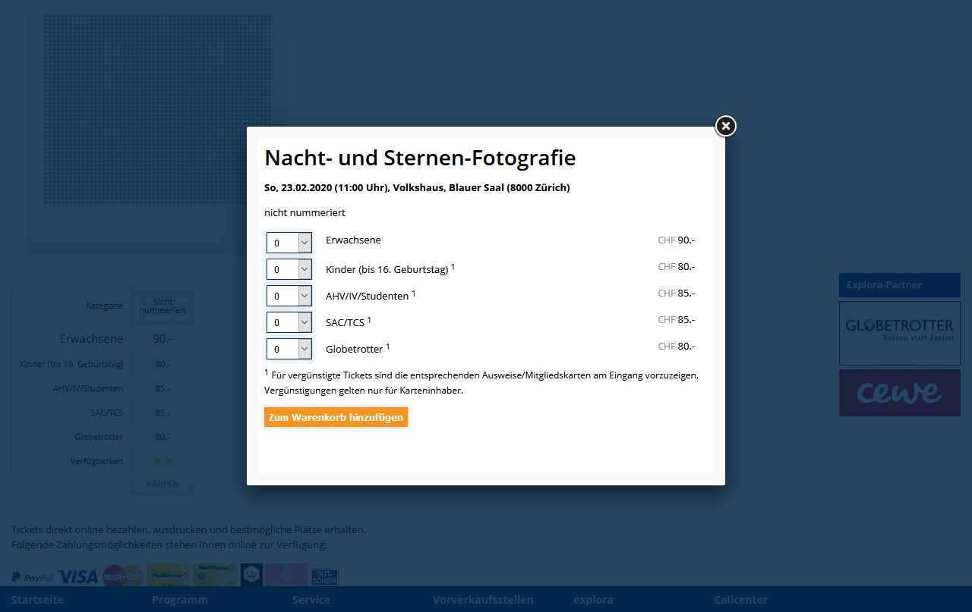Click the Gutschein voucher icon
Screen dimensions: 972x612
point(324,576)
